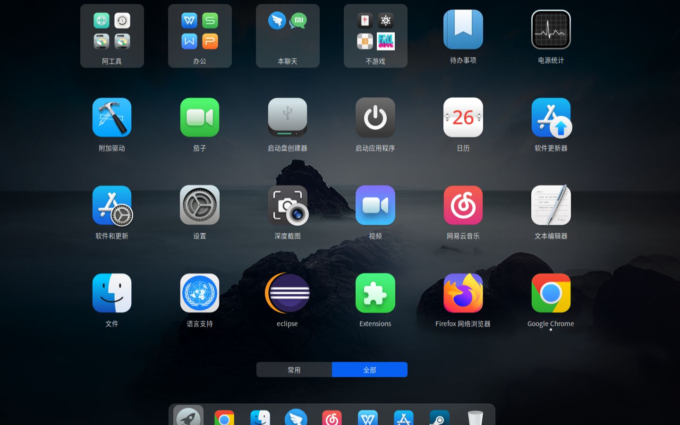Image resolution: width=680 pixels, height=425 pixels.
Task: Open the trash in the dock
Action: coord(476,417)
